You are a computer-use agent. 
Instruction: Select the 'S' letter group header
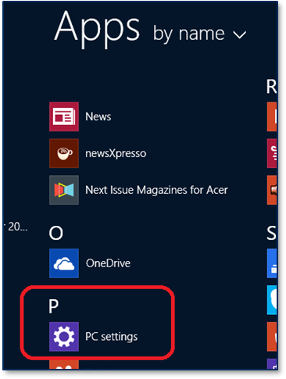point(271,233)
